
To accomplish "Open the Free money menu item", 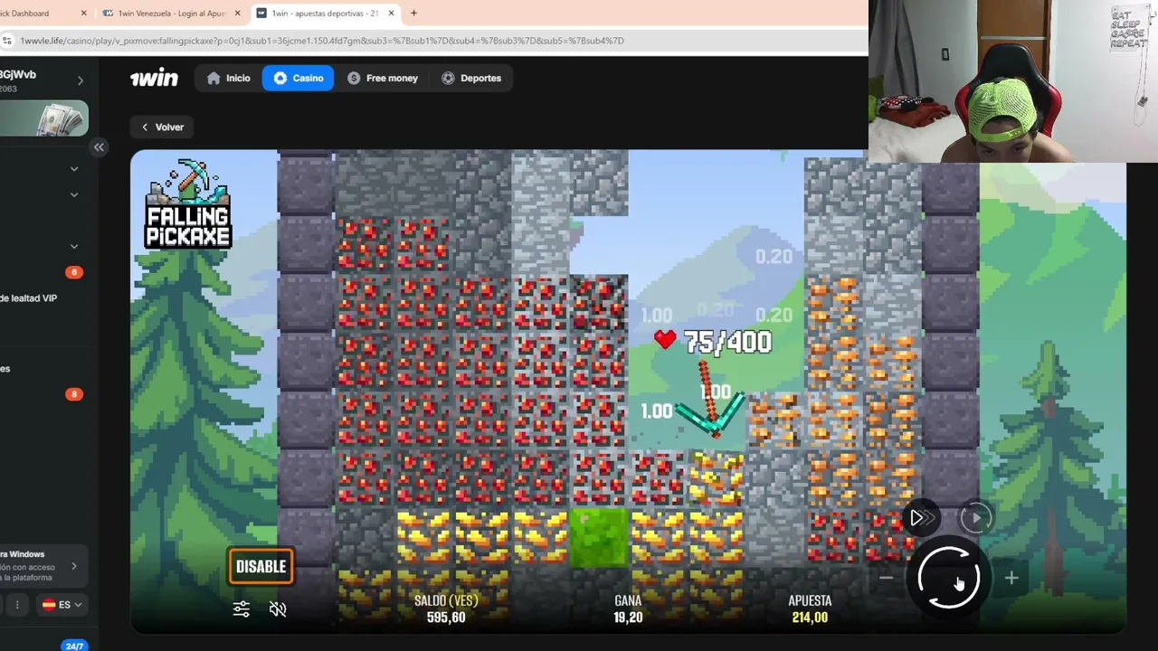I will point(383,78).
